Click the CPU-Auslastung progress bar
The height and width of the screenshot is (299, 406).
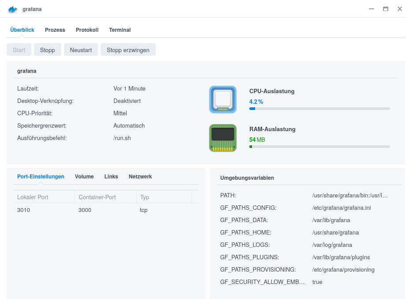click(x=320, y=109)
